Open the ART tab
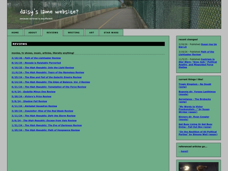This screenshot has width=228, height=171. 92,33
